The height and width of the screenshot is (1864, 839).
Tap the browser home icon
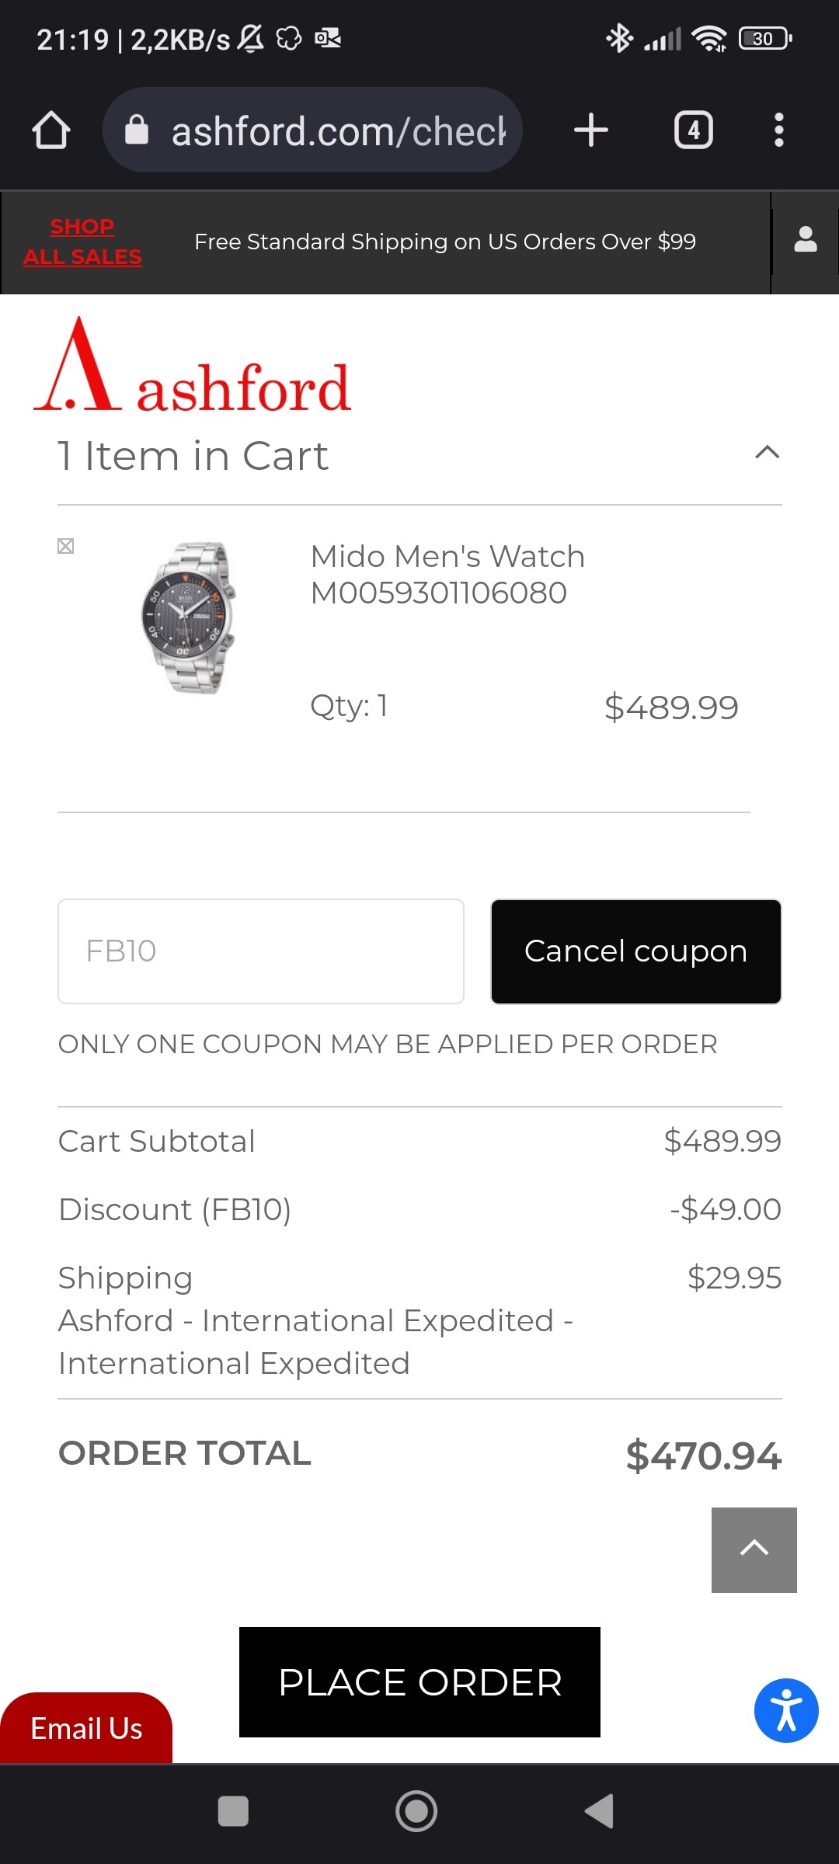(51, 130)
